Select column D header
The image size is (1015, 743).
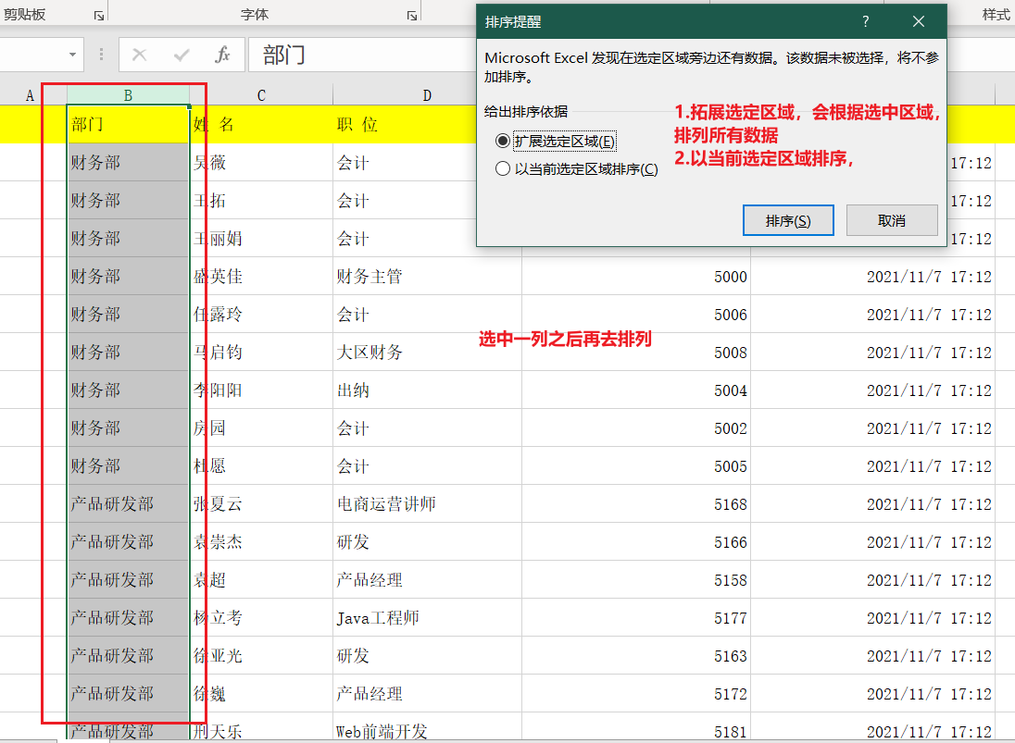(427, 95)
